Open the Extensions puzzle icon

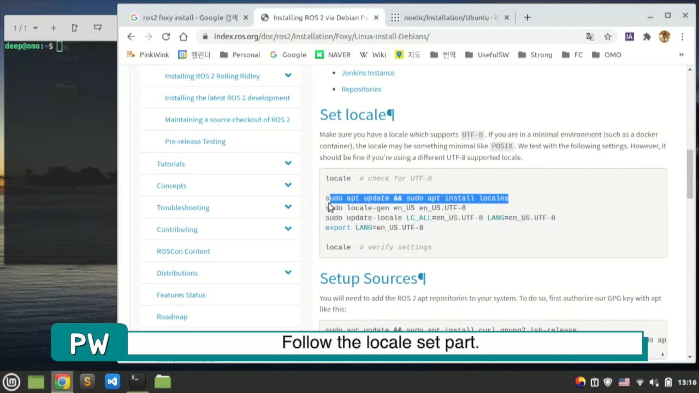[647, 37]
